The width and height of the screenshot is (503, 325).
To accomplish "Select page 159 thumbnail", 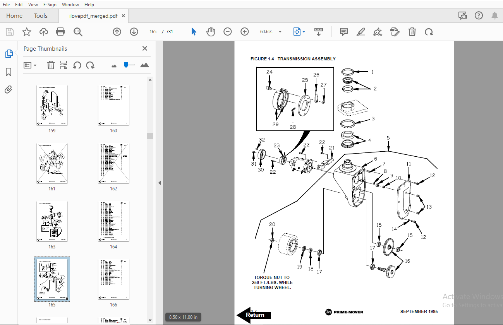I will [52, 105].
